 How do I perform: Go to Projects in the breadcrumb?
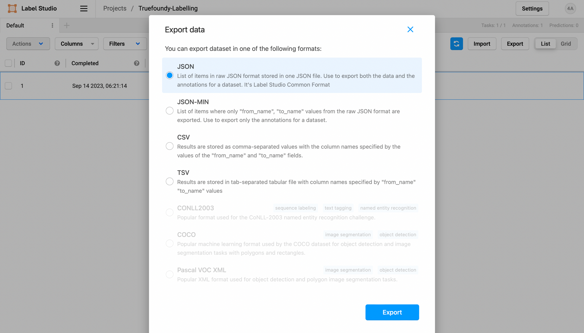pyautogui.click(x=115, y=8)
